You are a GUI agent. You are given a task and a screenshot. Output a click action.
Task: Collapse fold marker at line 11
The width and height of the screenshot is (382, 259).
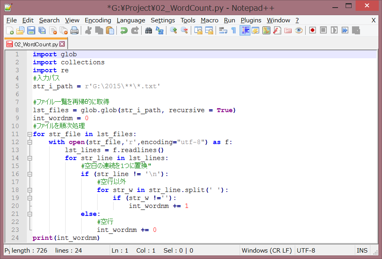(x=30, y=134)
